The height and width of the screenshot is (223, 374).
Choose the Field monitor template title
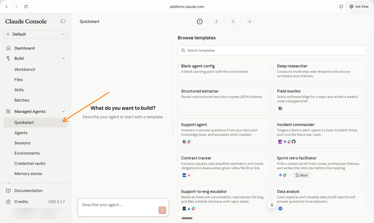289,91
